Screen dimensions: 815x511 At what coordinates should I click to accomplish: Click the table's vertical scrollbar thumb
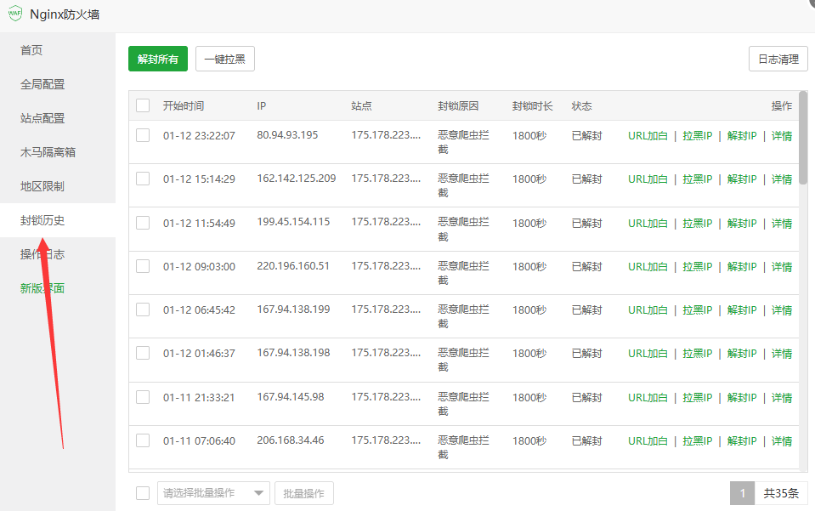tap(803, 138)
